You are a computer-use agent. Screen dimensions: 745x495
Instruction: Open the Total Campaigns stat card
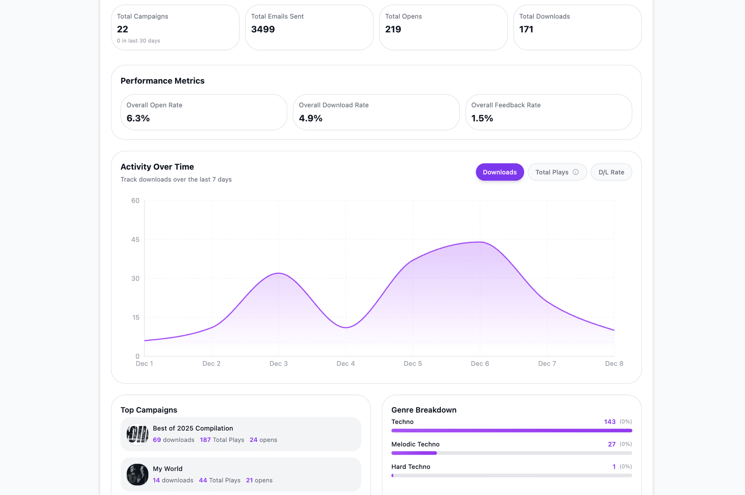175,27
